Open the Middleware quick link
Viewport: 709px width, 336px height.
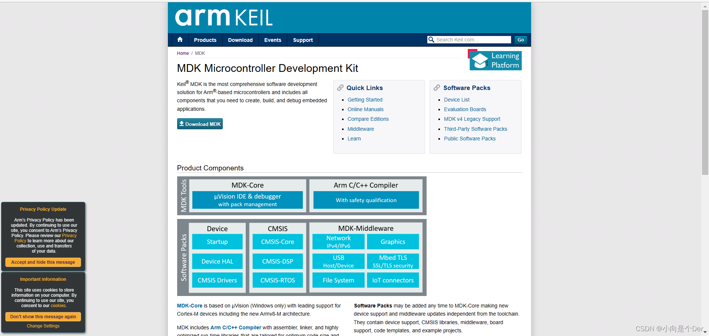(x=361, y=129)
